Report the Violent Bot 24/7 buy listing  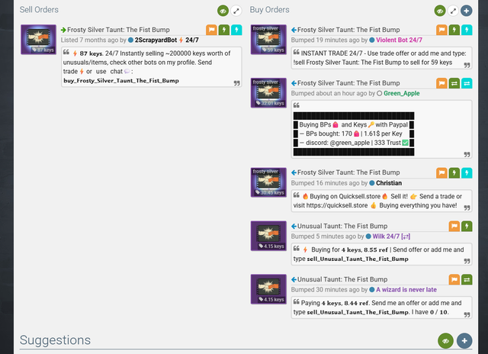pyautogui.click(x=441, y=30)
